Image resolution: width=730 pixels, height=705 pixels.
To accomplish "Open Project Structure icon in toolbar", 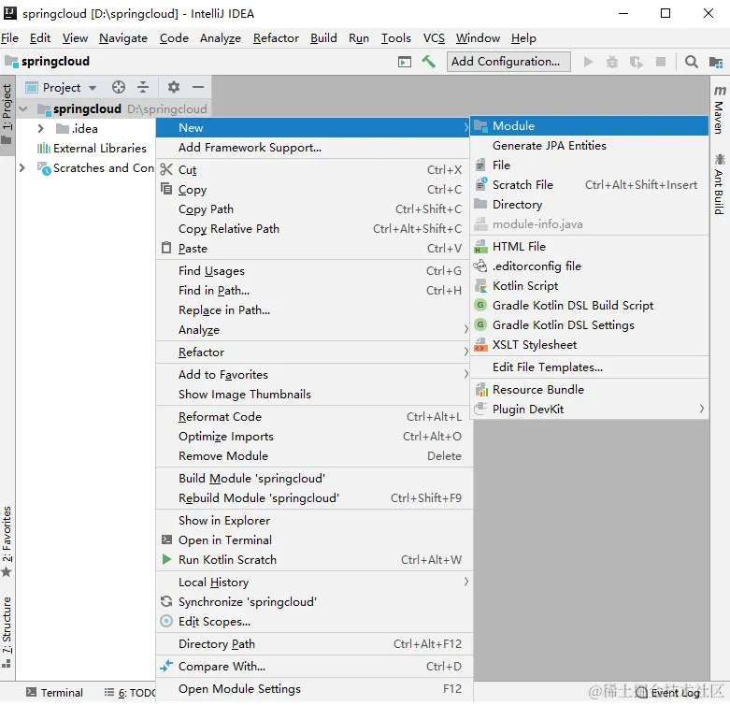I will [x=715, y=62].
